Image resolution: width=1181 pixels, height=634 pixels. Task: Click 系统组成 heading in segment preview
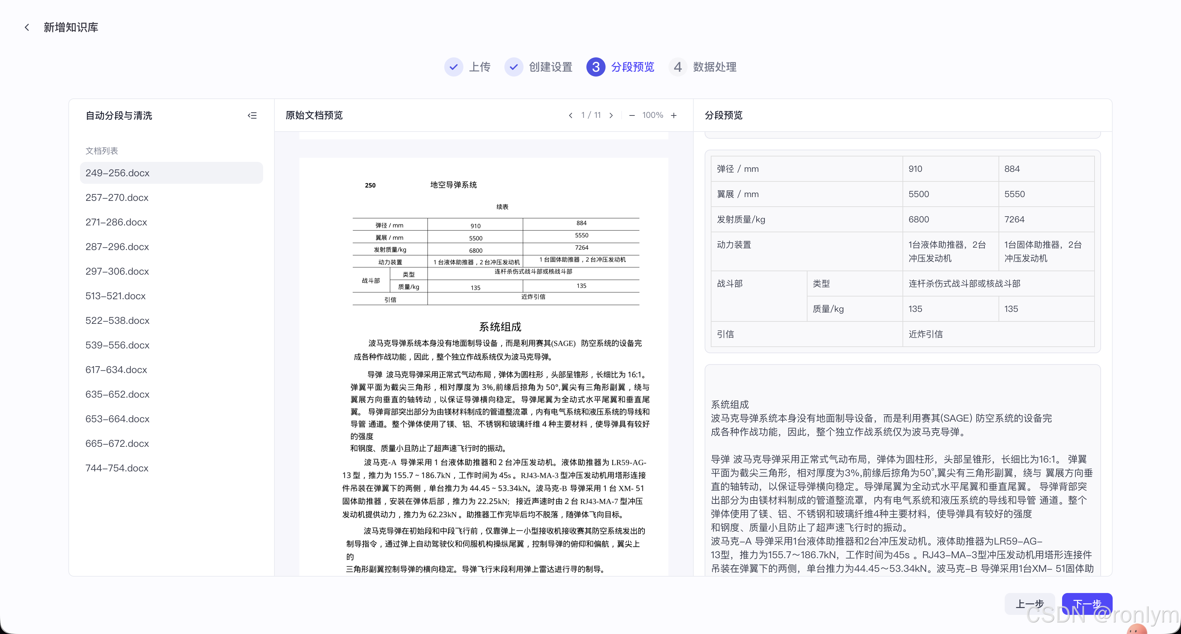730,404
